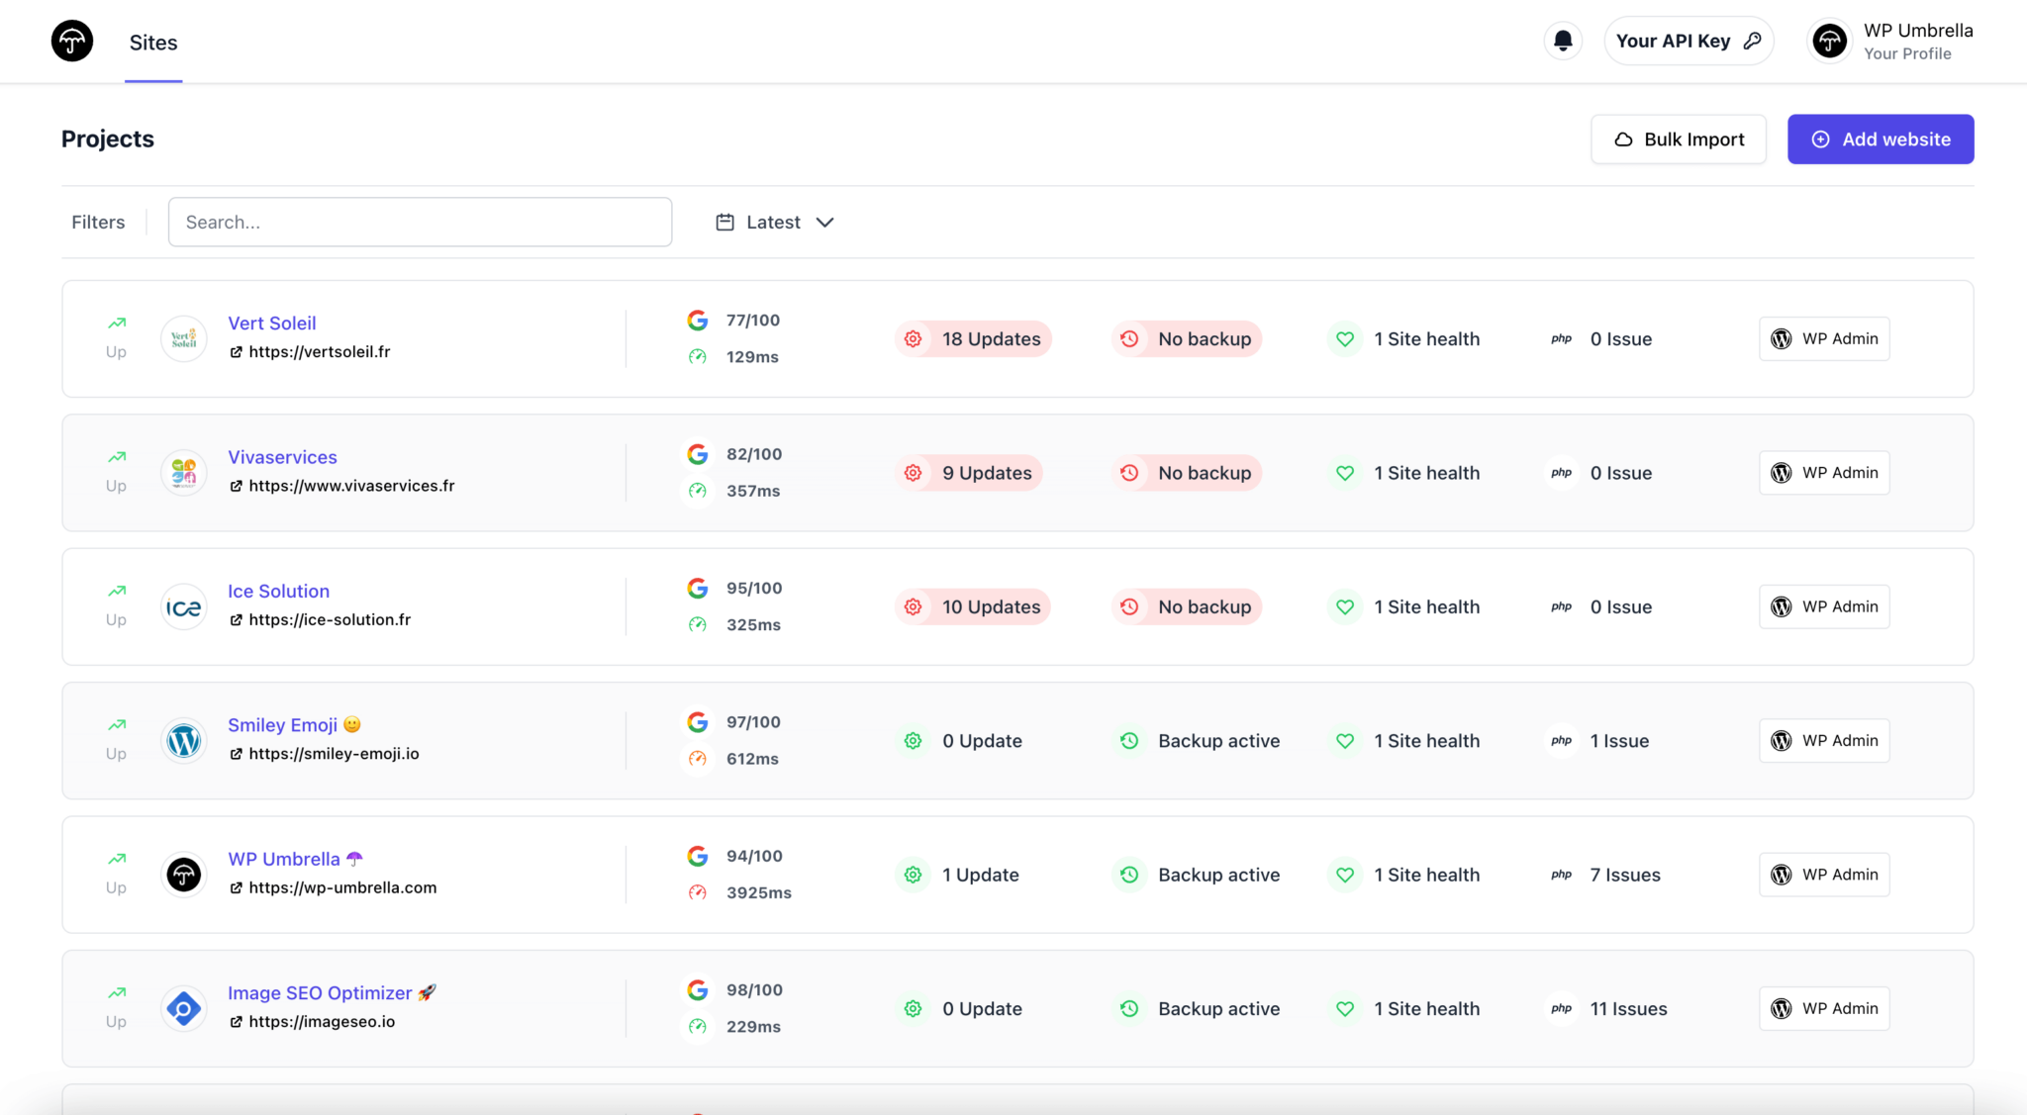Viewport: 2027px width, 1115px height.
Task: Click the Add website button
Action: coord(1881,139)
